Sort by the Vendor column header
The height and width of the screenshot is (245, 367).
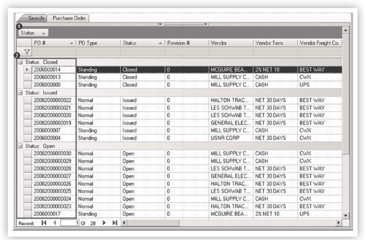230,43
